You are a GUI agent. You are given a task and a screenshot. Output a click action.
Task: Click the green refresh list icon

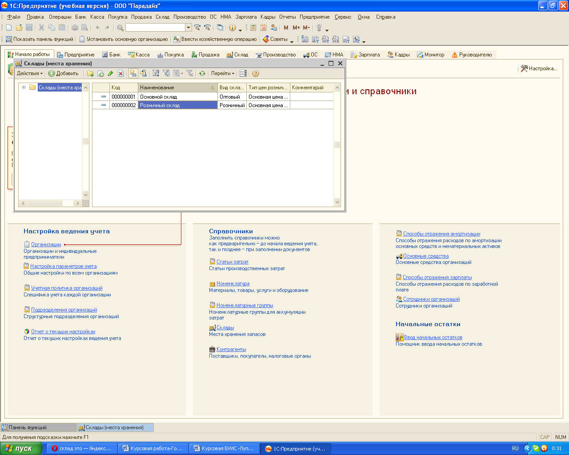pos(202,74)
